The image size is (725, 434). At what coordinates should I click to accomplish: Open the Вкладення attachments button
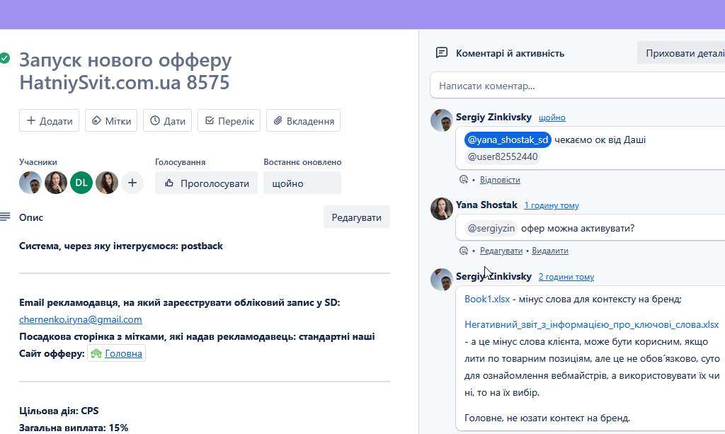[x=303, y=120]
